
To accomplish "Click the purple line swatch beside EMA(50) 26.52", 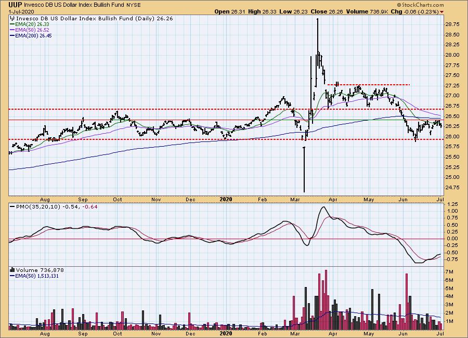I will coord(12,30).
